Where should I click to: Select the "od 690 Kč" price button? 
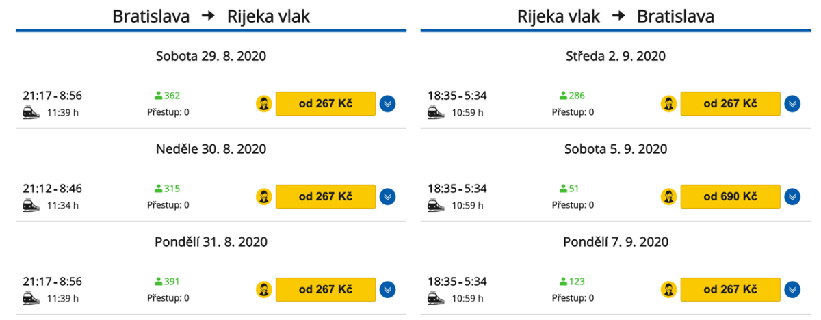(731, 197)
